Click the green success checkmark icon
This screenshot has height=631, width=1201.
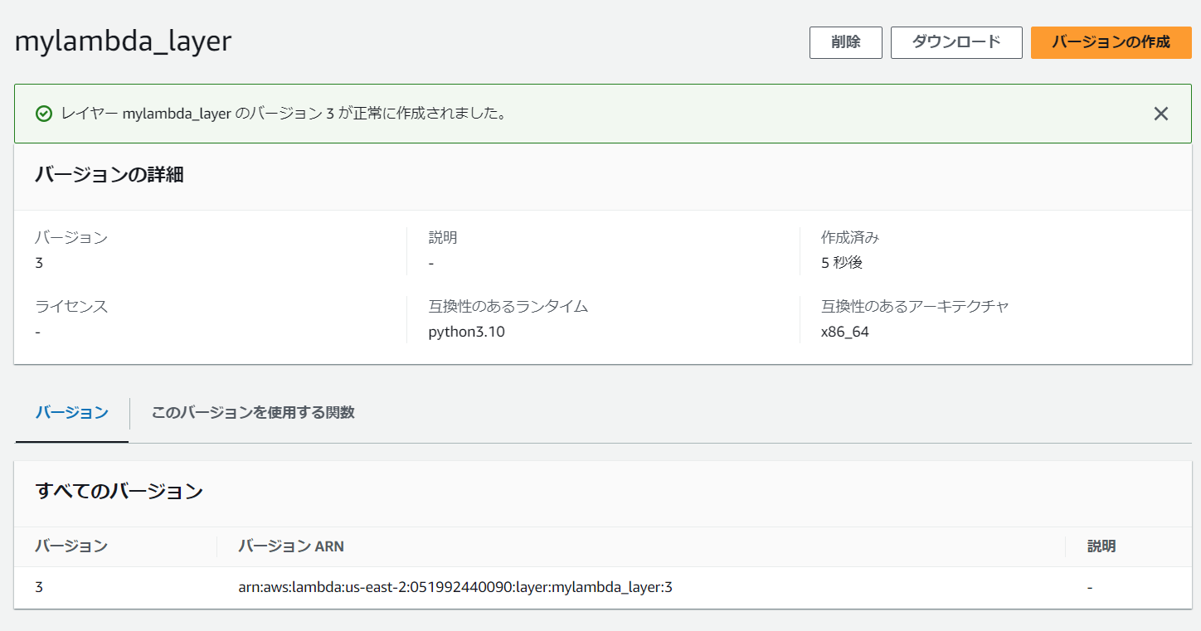click(44, 113)
